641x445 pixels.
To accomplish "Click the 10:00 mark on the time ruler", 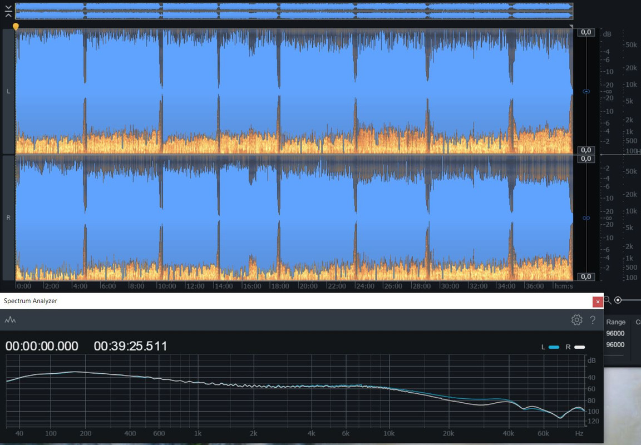I will [167, 286].
